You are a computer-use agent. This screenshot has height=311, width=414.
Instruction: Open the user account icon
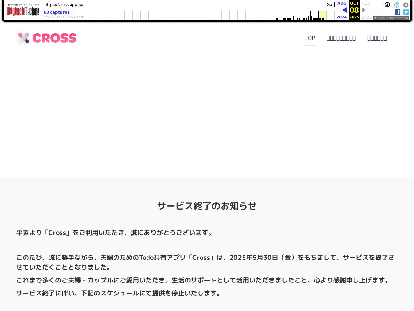(387, 5)
